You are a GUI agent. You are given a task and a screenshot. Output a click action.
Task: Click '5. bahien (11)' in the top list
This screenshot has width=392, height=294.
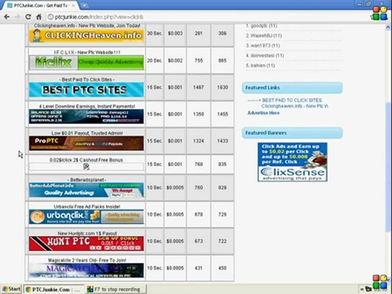pyautogui.click(x=260, y=65)
